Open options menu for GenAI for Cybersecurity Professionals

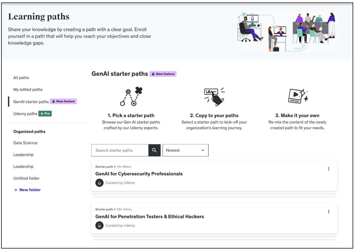click(329, 169)
